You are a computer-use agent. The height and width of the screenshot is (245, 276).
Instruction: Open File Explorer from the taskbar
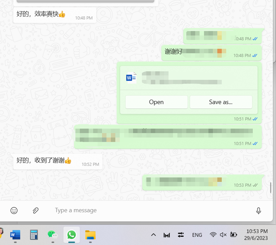90,234
